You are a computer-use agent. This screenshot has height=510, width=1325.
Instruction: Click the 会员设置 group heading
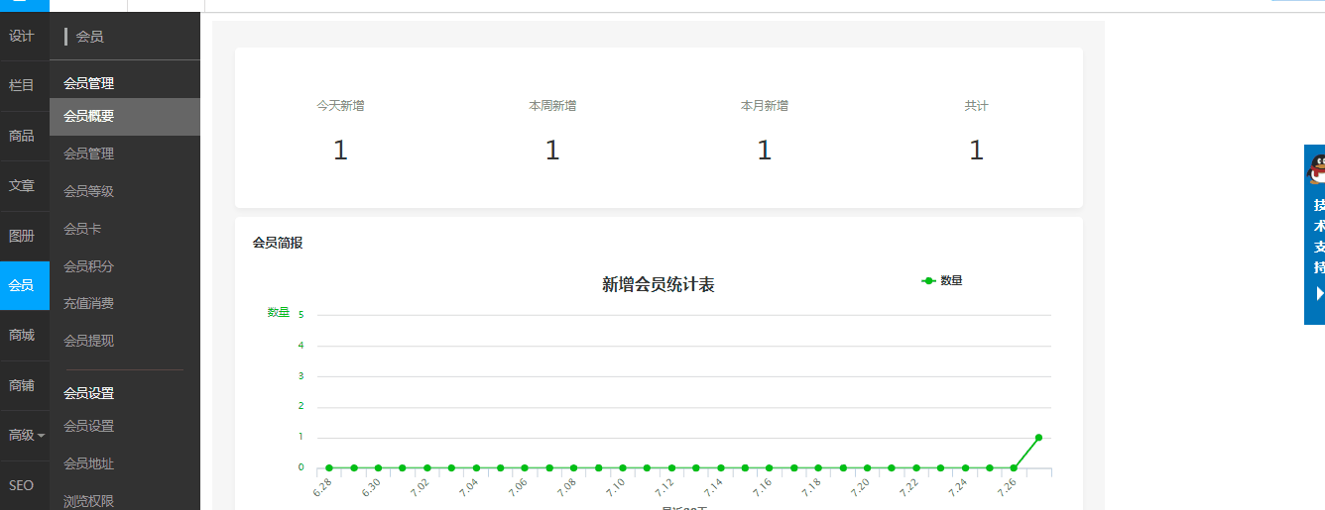tap(88, 393)
